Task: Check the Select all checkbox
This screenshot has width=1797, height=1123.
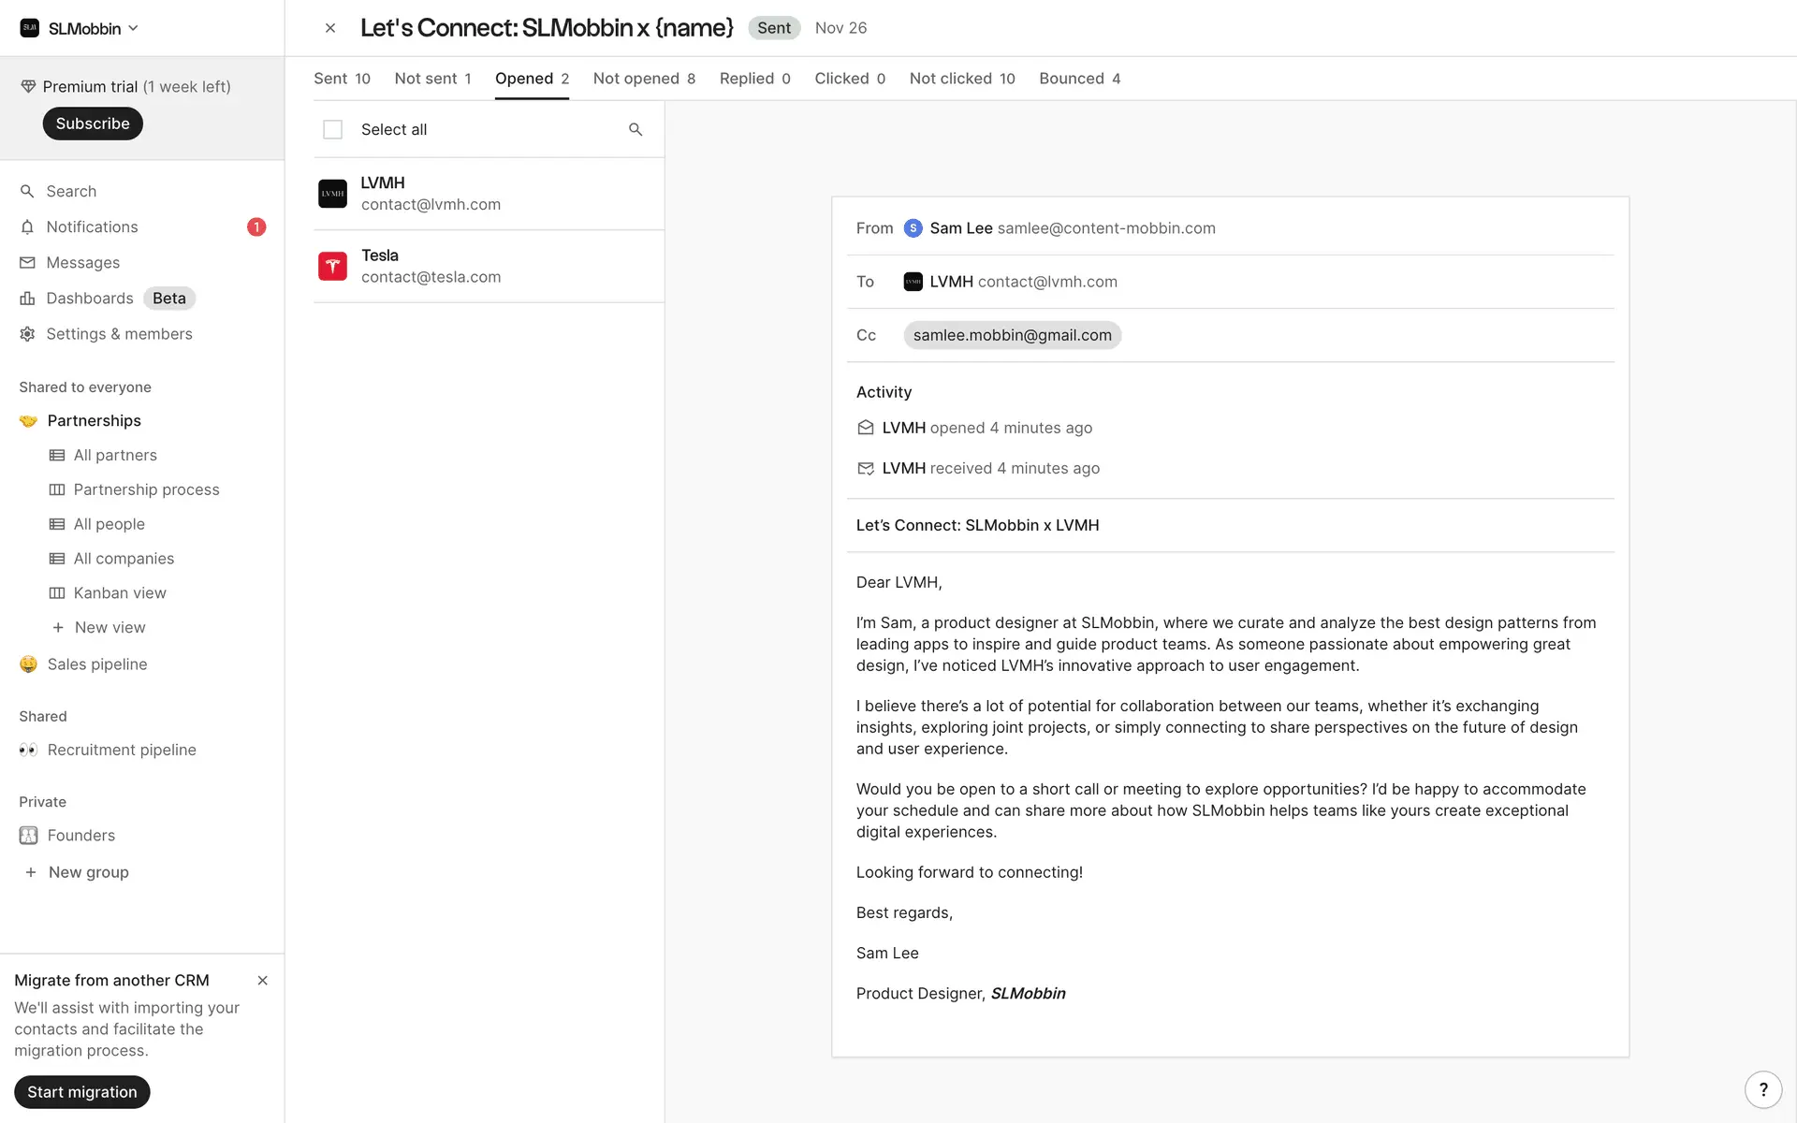Action: pos(332,129)
